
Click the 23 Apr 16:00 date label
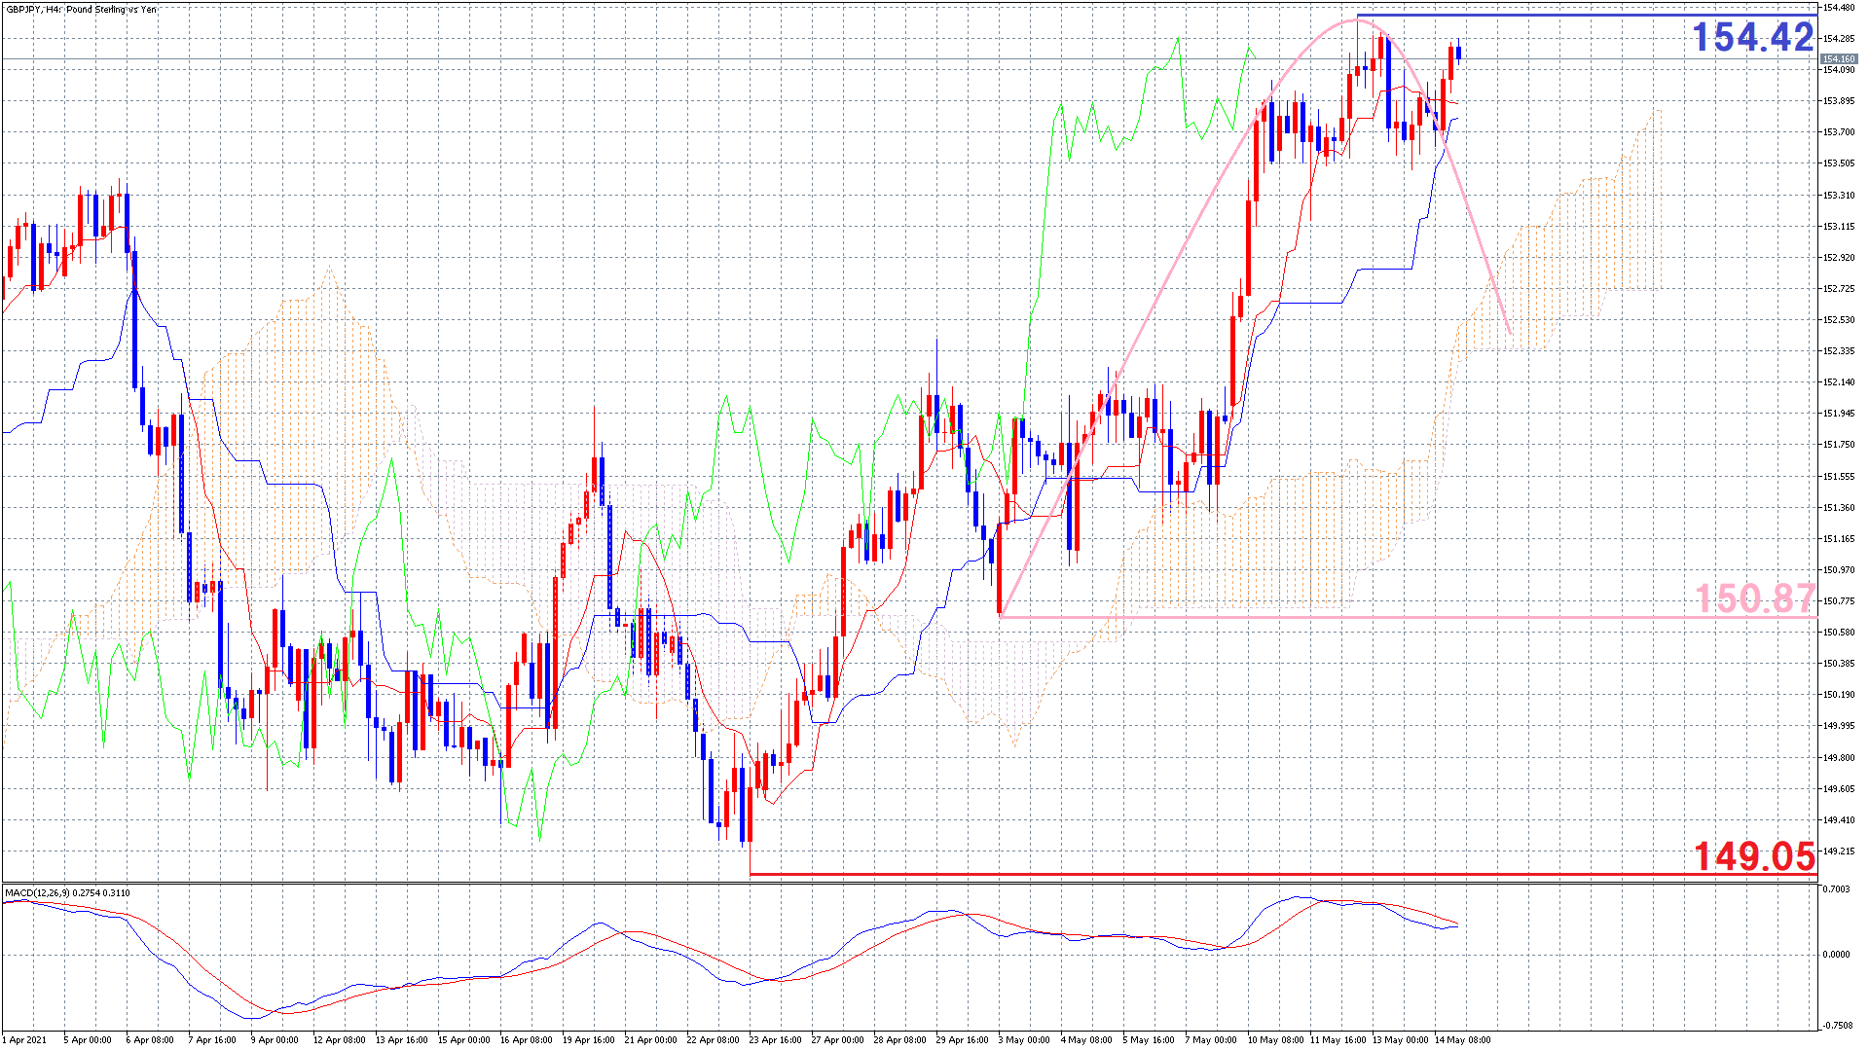pyautogui.click(x=776, y=1039)
